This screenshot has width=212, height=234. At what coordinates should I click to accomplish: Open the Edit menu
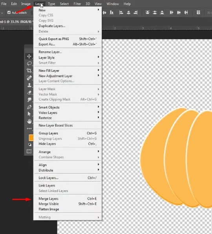[x=14, y=4]
